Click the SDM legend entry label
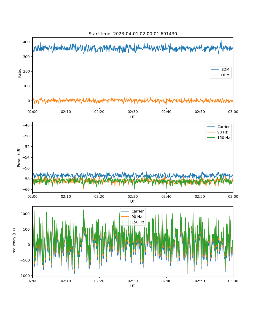 pyautogui.click(x=225, y=70)
